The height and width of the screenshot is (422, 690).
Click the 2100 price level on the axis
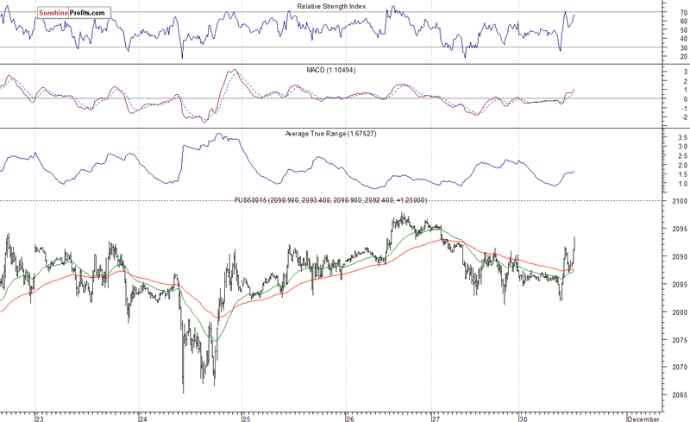coord(680,201)
